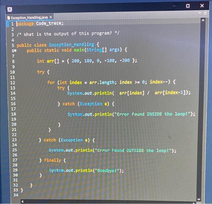Image resolution: width=212 pixels, height=204 pixels.
Task: Click the vertical scrollbar up arrow
Action: coord(203,20)
